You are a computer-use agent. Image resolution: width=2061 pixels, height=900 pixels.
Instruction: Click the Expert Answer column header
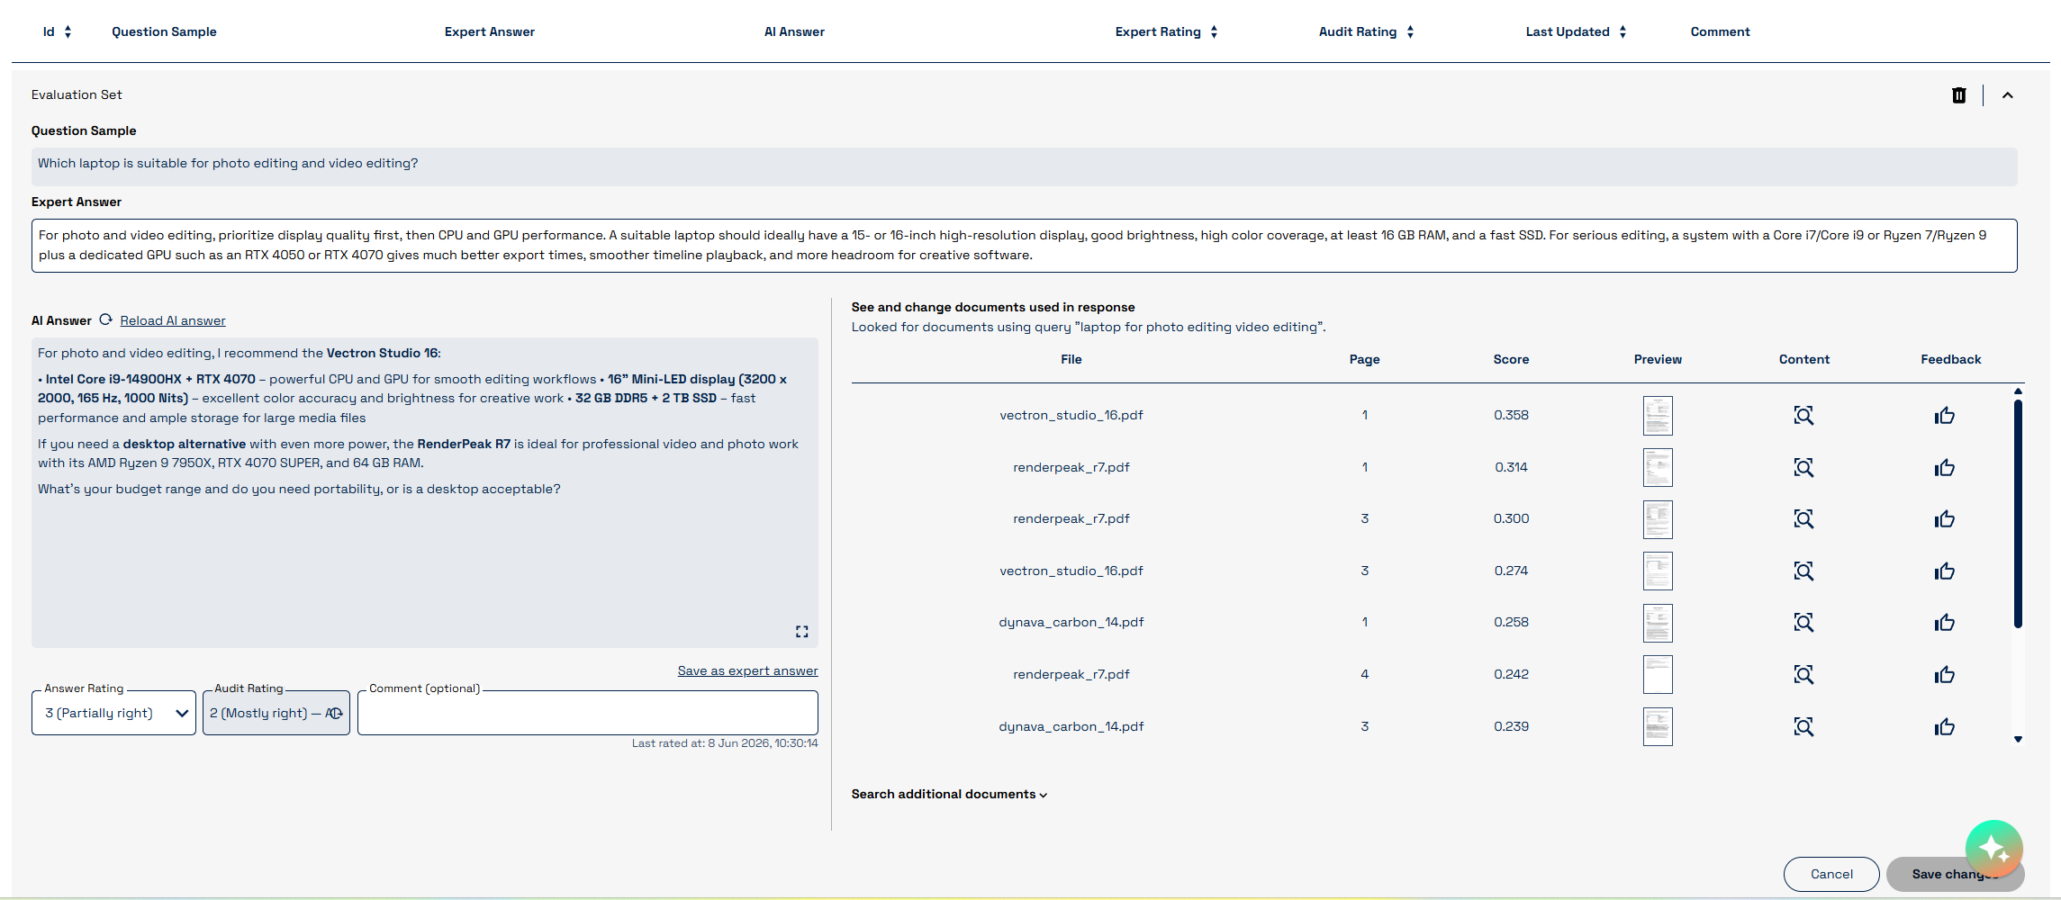(490, 31)
